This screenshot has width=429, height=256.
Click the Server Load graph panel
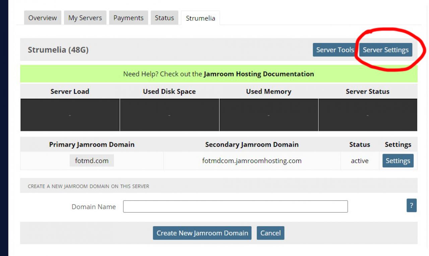click(x=70, y=115)
